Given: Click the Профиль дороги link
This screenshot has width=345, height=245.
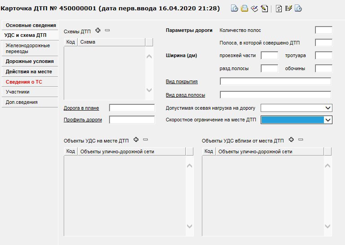Looking at the screenshot, I should click(x=83, y=120).
